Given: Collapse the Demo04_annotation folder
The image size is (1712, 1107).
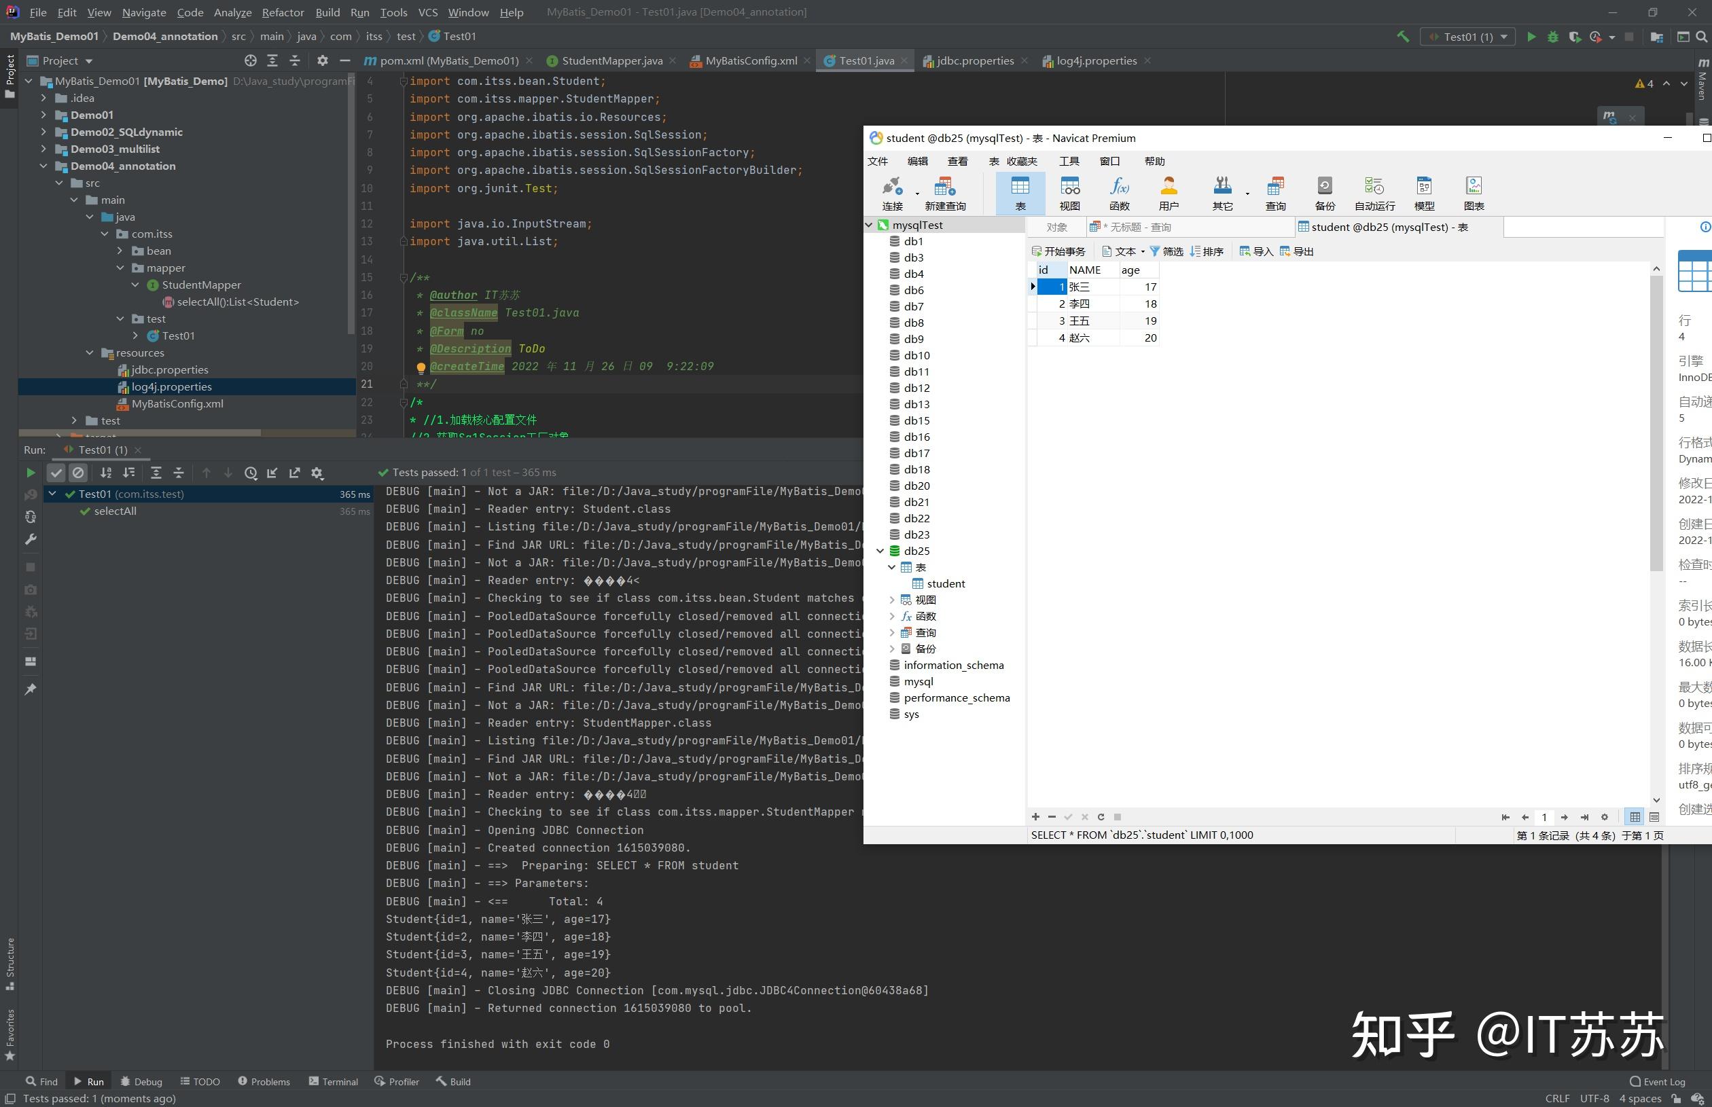Looking at the screenshot, I should coord(43,166).
